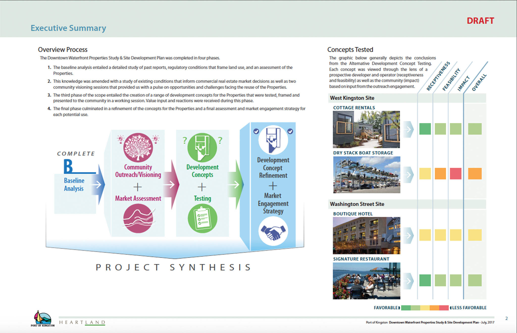Screen dimensions: 517x333
Task: Click arrow beside Signature Restaurant photo
Action: (x=408, y=281)
